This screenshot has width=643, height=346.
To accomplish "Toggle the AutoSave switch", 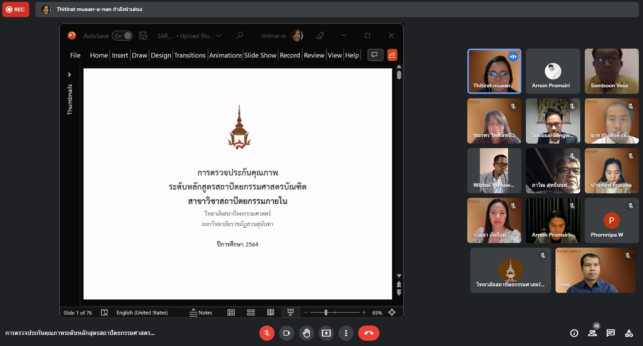I will point(122,36).
